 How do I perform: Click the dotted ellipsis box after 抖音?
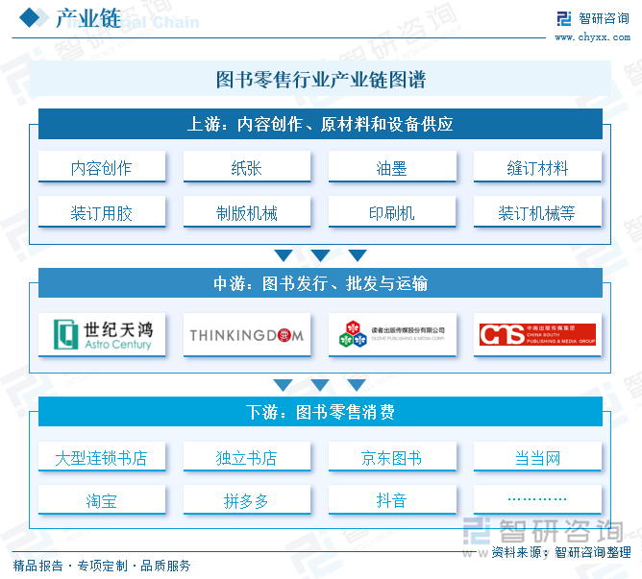[537, 500]
